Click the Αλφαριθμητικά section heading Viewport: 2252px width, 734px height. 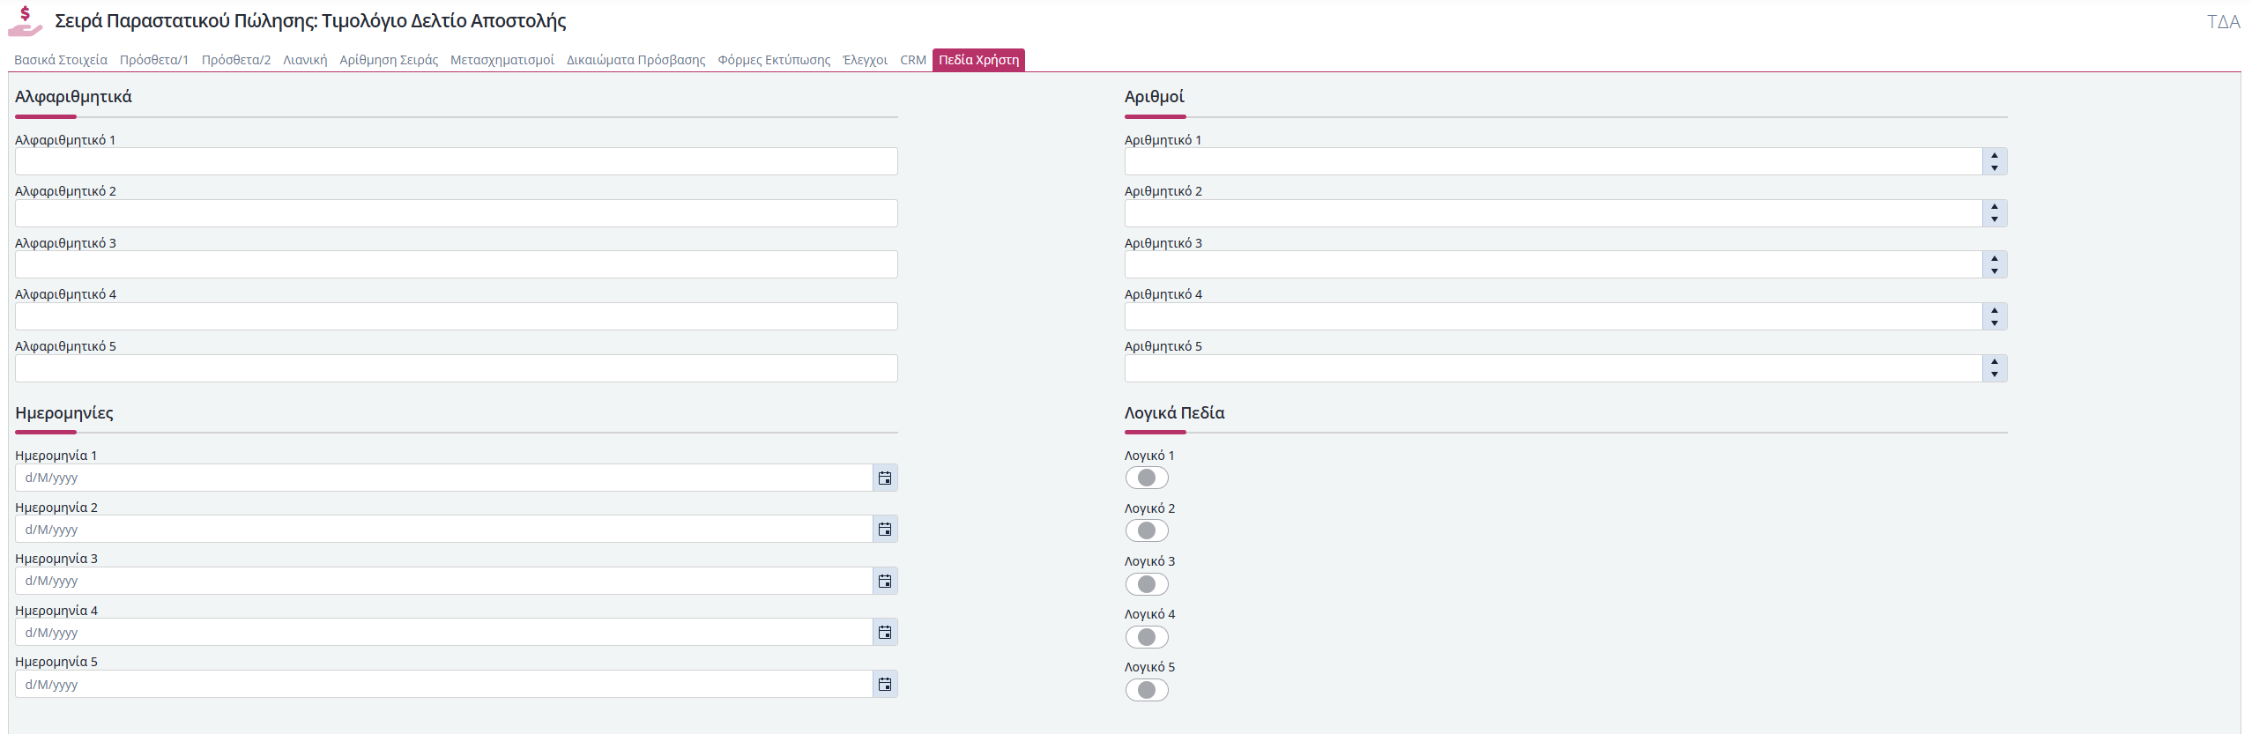(x=73, y=97)
